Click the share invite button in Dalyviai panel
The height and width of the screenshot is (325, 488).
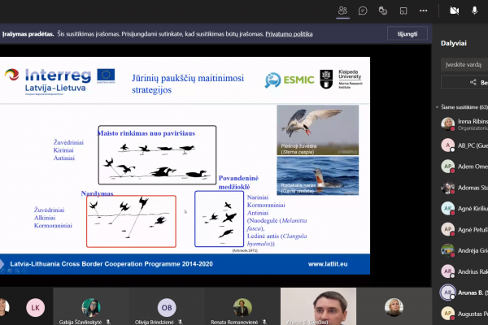[464, 82]
